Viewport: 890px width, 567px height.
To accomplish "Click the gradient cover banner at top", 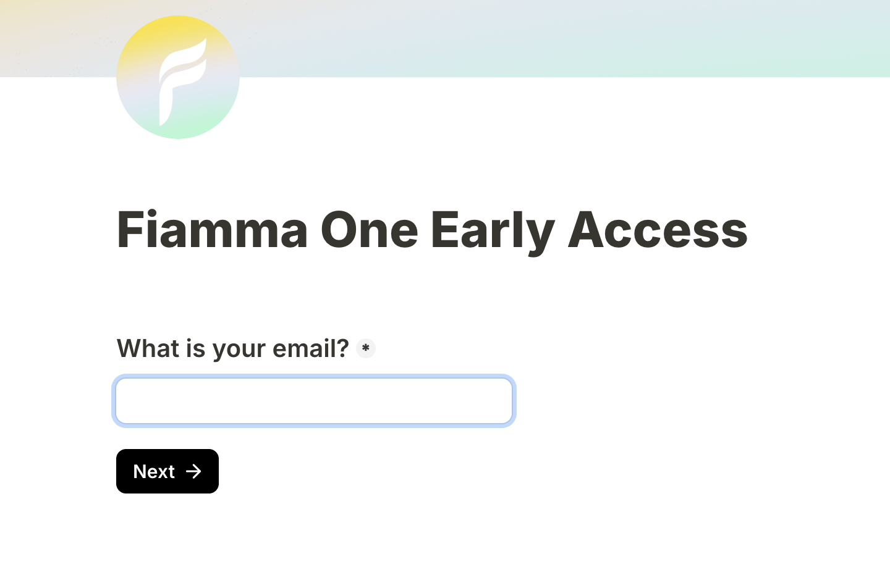I will tap(494, 38).
